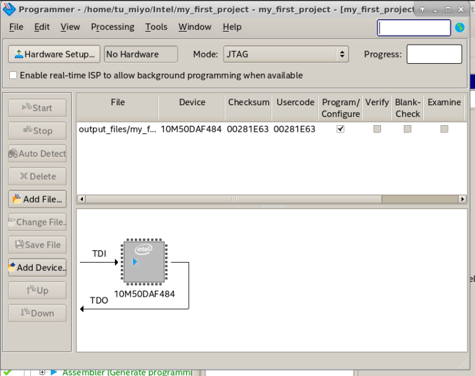This screenshot has height=376, width=475.
Task: Open the Processing menu
Action: click(x=112, y=27)
